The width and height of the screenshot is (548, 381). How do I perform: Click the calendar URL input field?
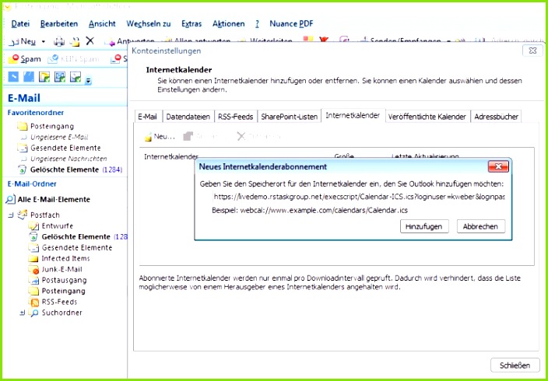(x=359, y=197)
